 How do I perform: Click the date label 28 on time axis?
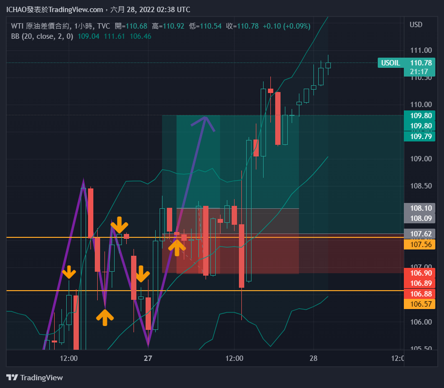[x=313, y=358]
